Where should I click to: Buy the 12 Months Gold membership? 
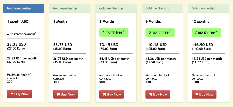click(204, 94)
